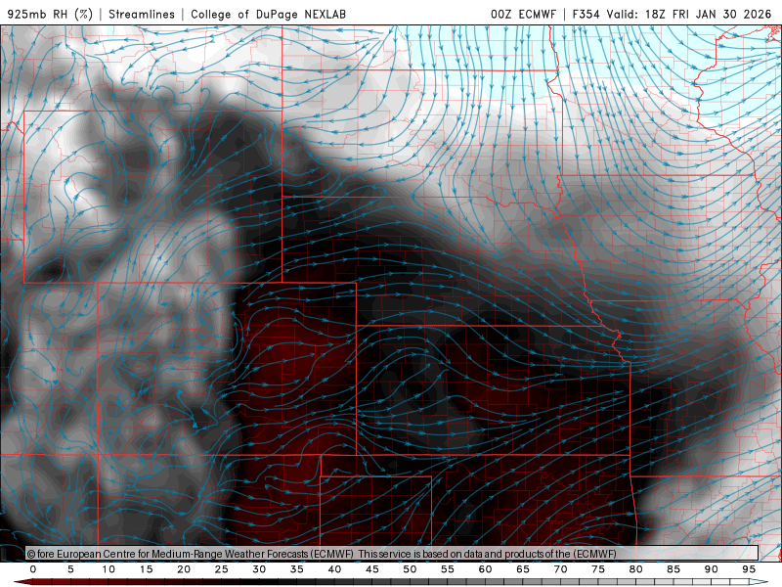
Task: Click the '25' value on the color scale
Action: click(222, 569)
